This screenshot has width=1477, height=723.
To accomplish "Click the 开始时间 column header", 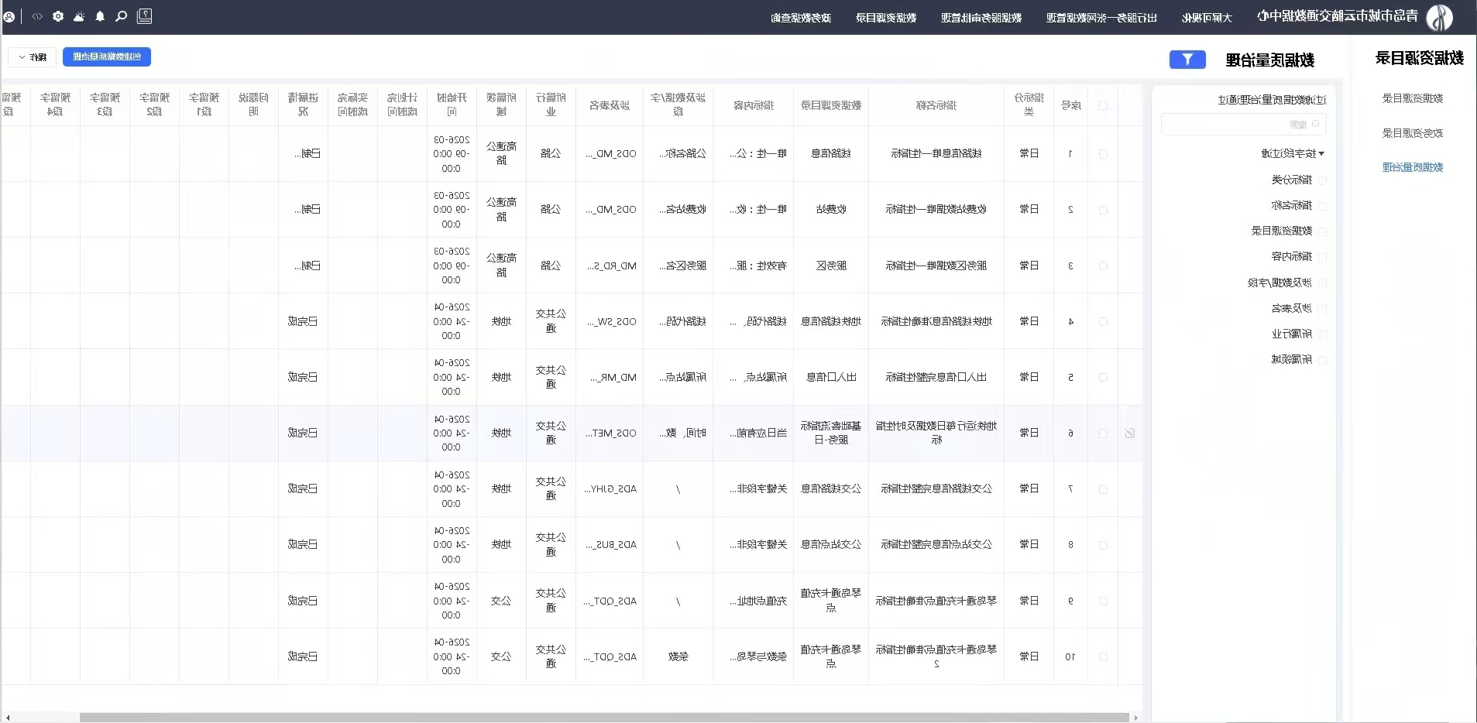I will tap(452, 105).
